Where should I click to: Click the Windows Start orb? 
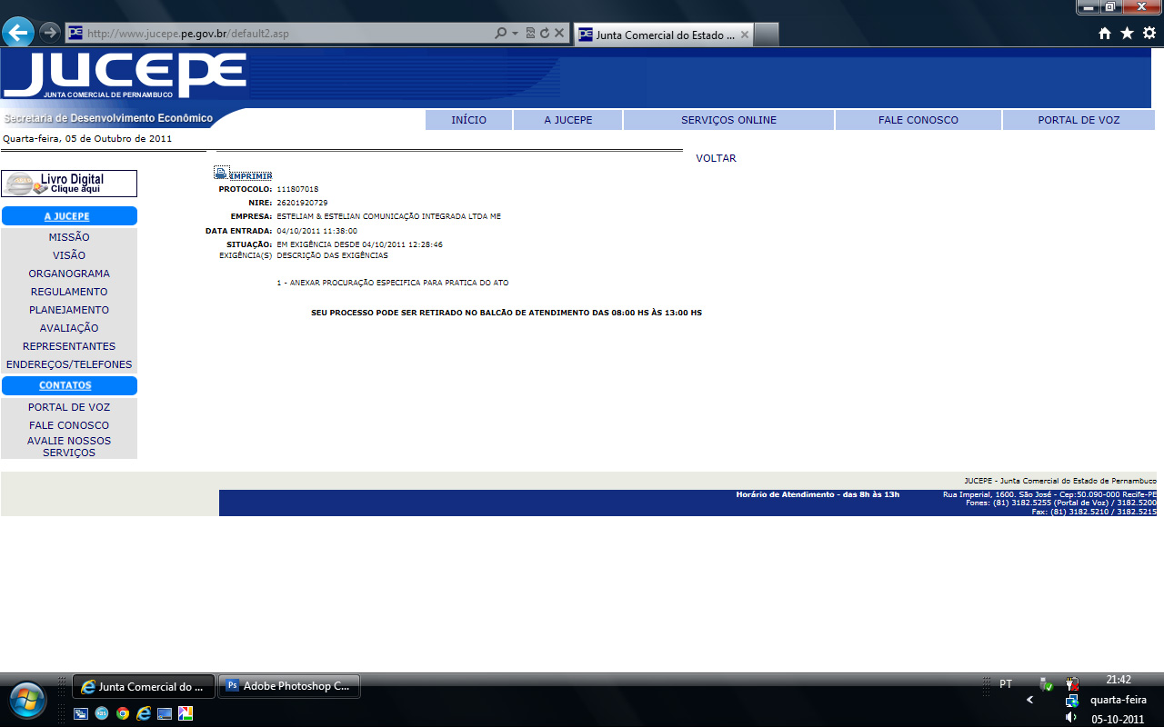pos(28,699)
